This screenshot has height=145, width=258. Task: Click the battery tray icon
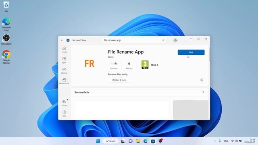pyautogui.click(x=241, y=141)
